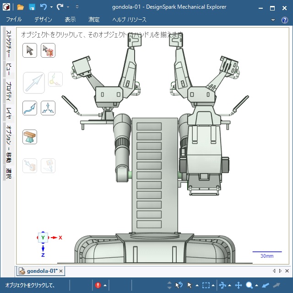Open the 選択 side panel tab
293x293 pixels.
[9, 173]
